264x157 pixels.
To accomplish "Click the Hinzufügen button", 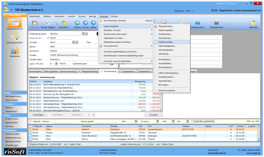I will click(x=38, y=115).
